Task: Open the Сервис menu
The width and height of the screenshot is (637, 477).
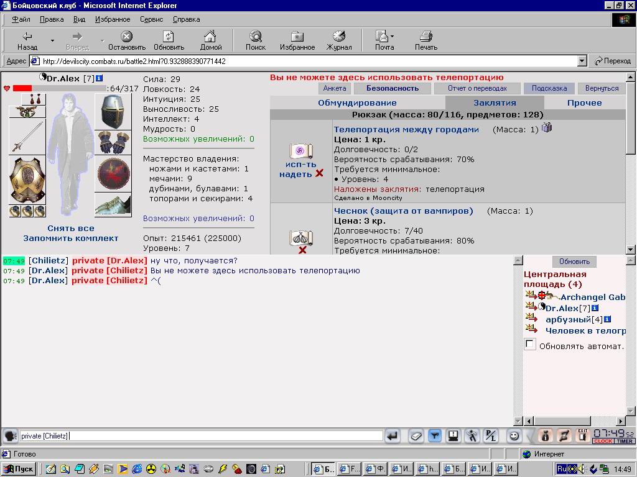Action: [x=152, y=19]
